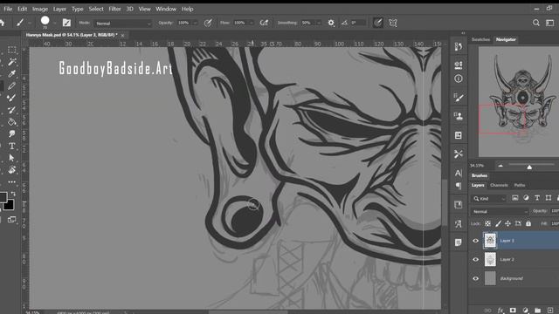Viewport: 559px width, 314px height.
Task: Click the Layer 3 thumbnail
Action: [490, 241]
